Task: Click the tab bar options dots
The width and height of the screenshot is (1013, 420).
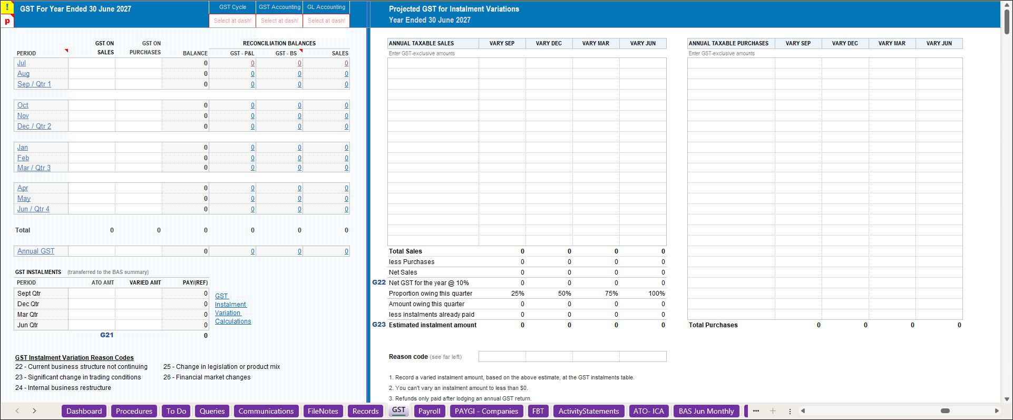Action: [x=790, y=411]
